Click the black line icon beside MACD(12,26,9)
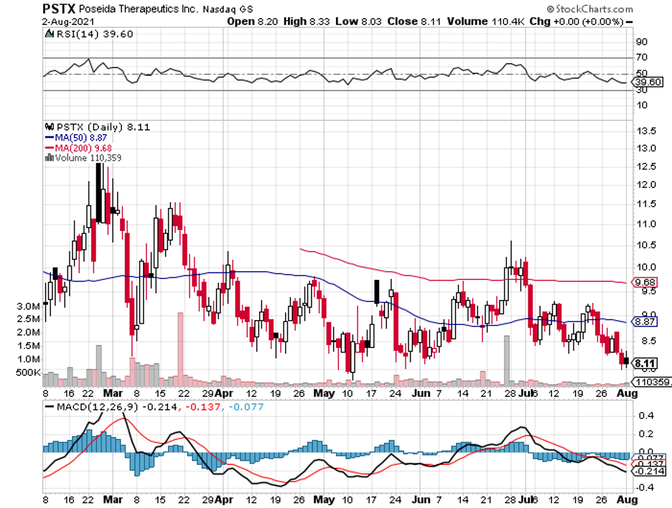The image size is (672, 508). pos(49,407)
